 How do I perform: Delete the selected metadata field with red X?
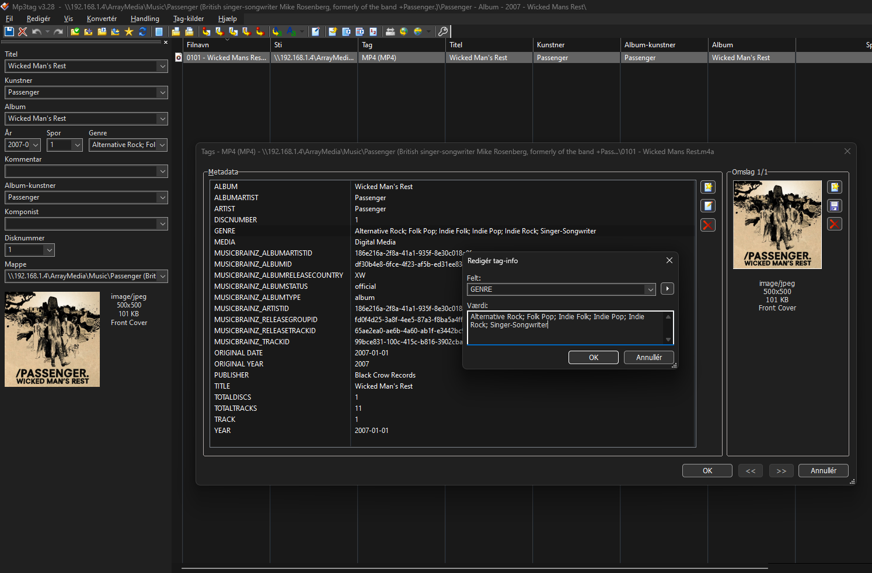tap(708, 225)
